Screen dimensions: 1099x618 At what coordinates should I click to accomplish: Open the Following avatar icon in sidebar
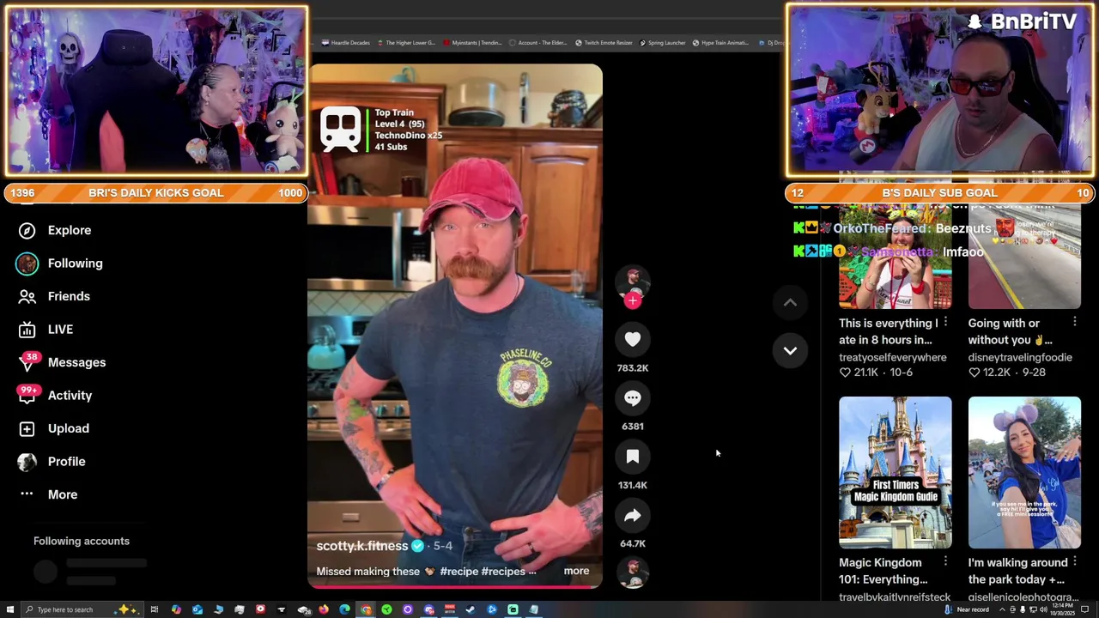27,264
